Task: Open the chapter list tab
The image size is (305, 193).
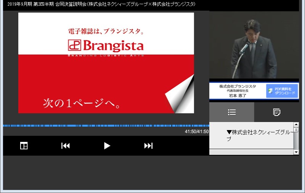Action: click(232, 112)
